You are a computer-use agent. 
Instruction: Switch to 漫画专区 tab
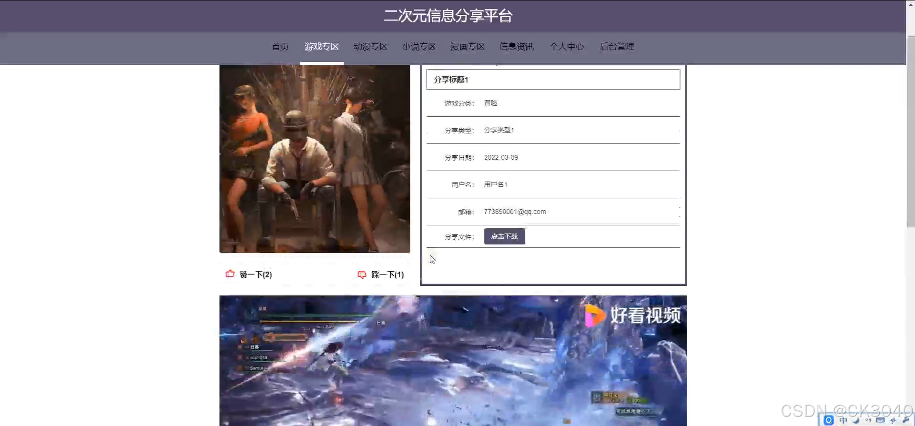(468, 47)
